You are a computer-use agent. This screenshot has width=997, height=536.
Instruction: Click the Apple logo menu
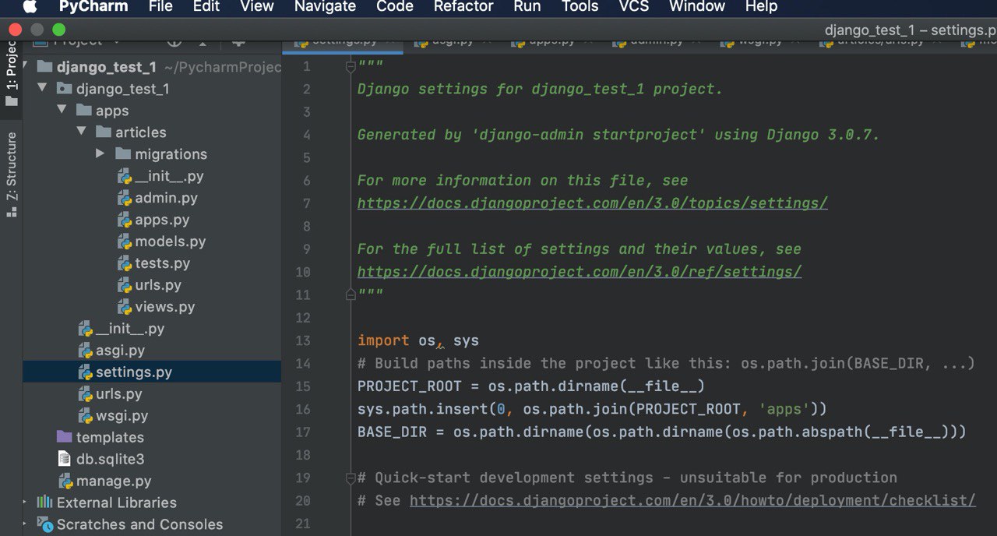tap(30, 7)
